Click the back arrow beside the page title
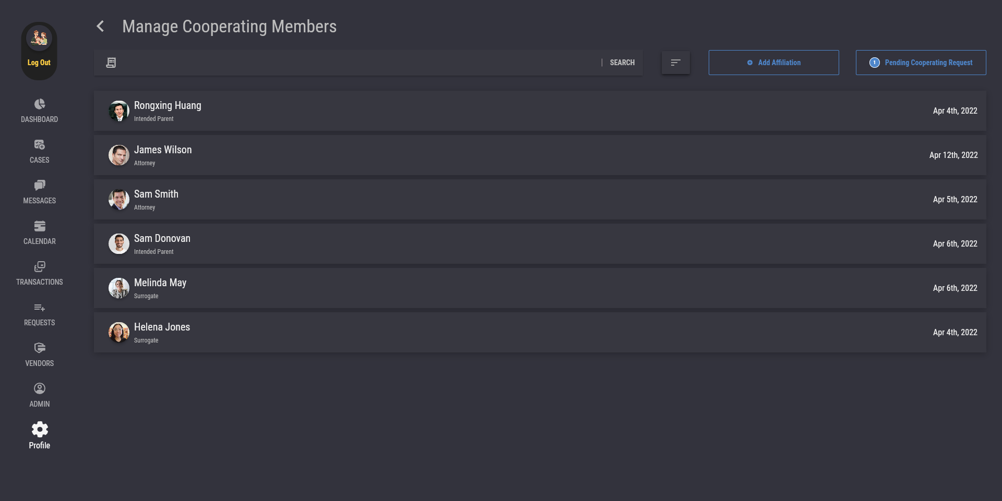This screenshot has height=501, width=1002. point(100,26)
